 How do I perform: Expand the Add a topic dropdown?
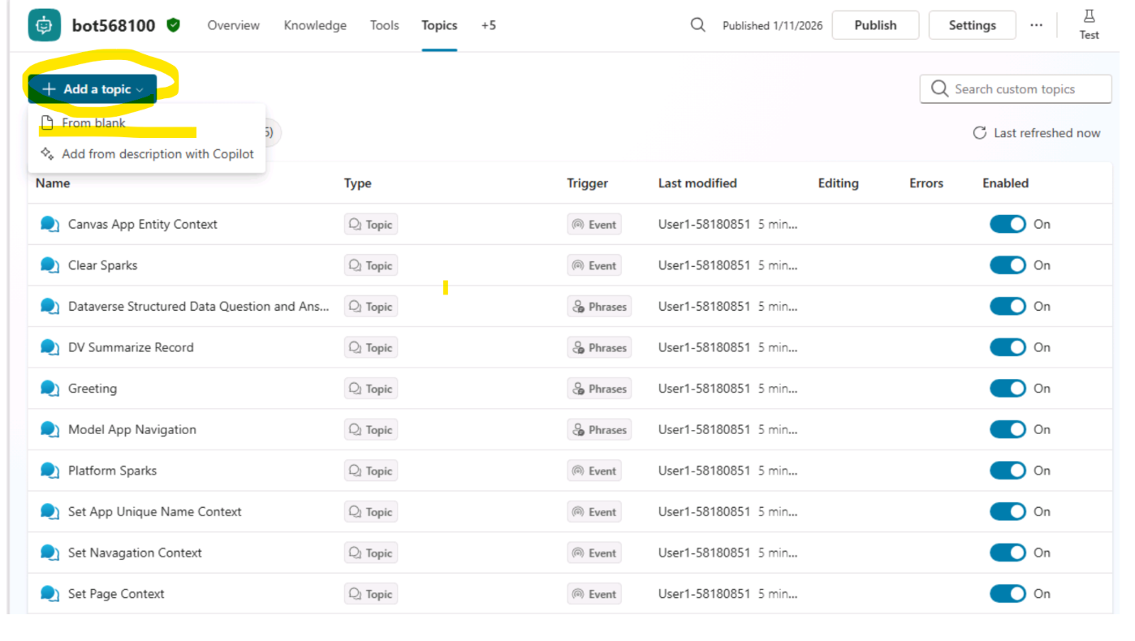(93, 89)
